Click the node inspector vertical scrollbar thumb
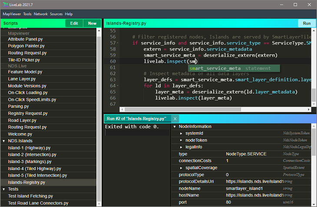Screen dimensions: 317x207 (314, 142)
